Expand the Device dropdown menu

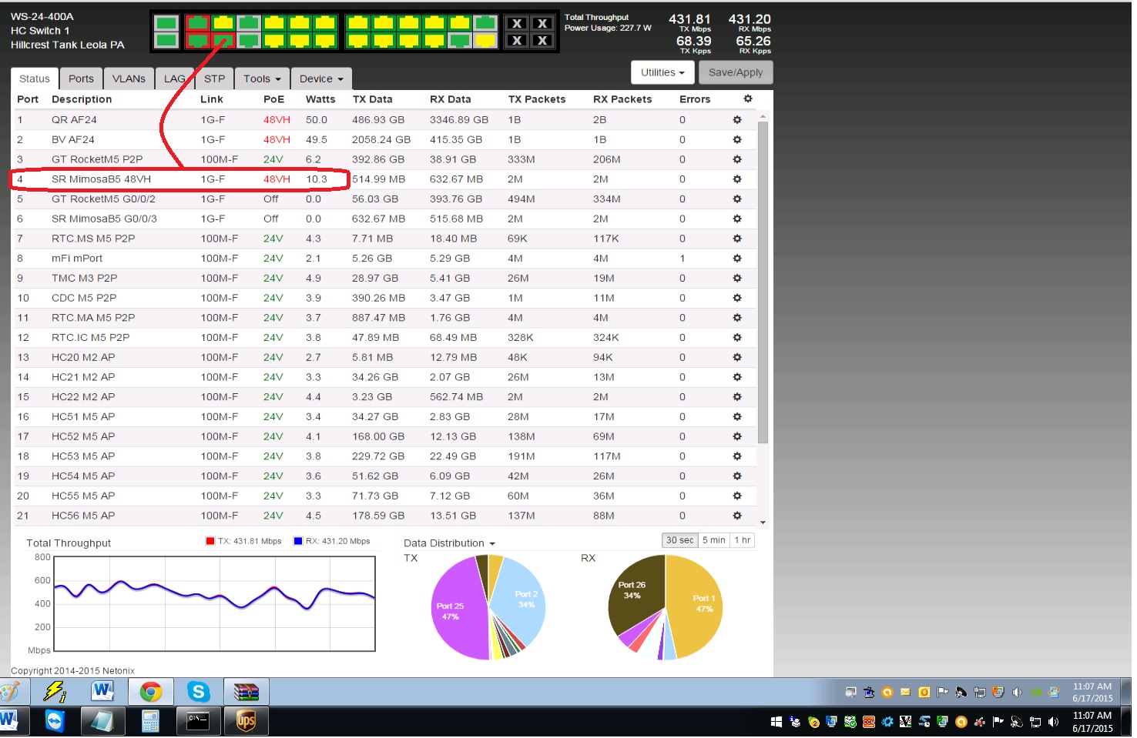tap(321, 78)
